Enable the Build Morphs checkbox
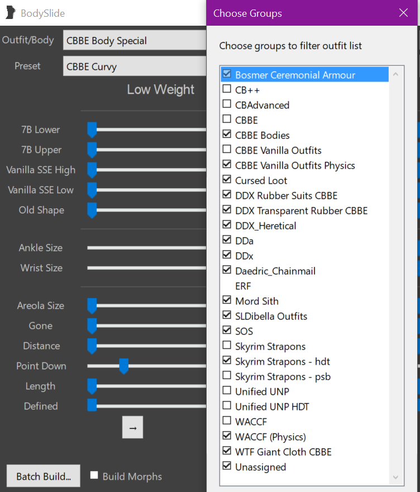Viewport: 420px width, 492px height. (94, 475)
